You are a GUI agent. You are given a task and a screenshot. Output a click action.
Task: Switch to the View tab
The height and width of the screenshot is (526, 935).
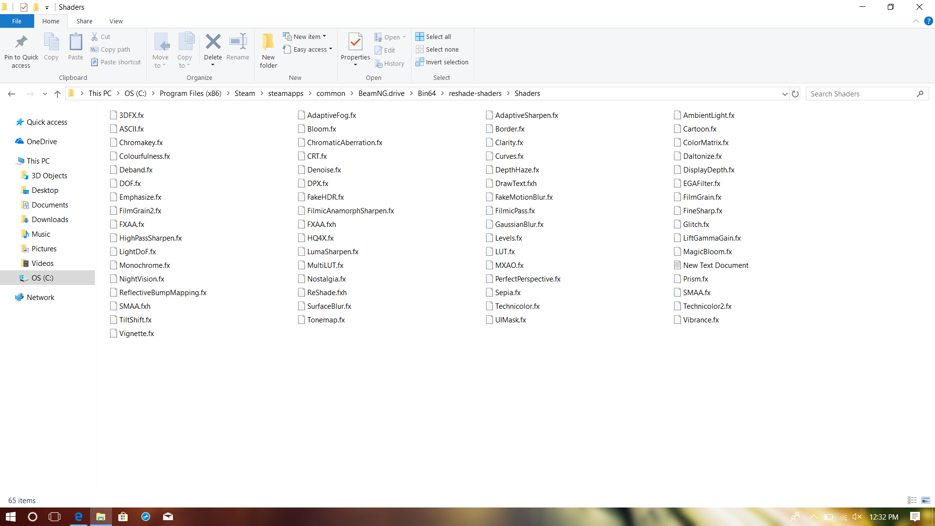[x=116, y=21]
